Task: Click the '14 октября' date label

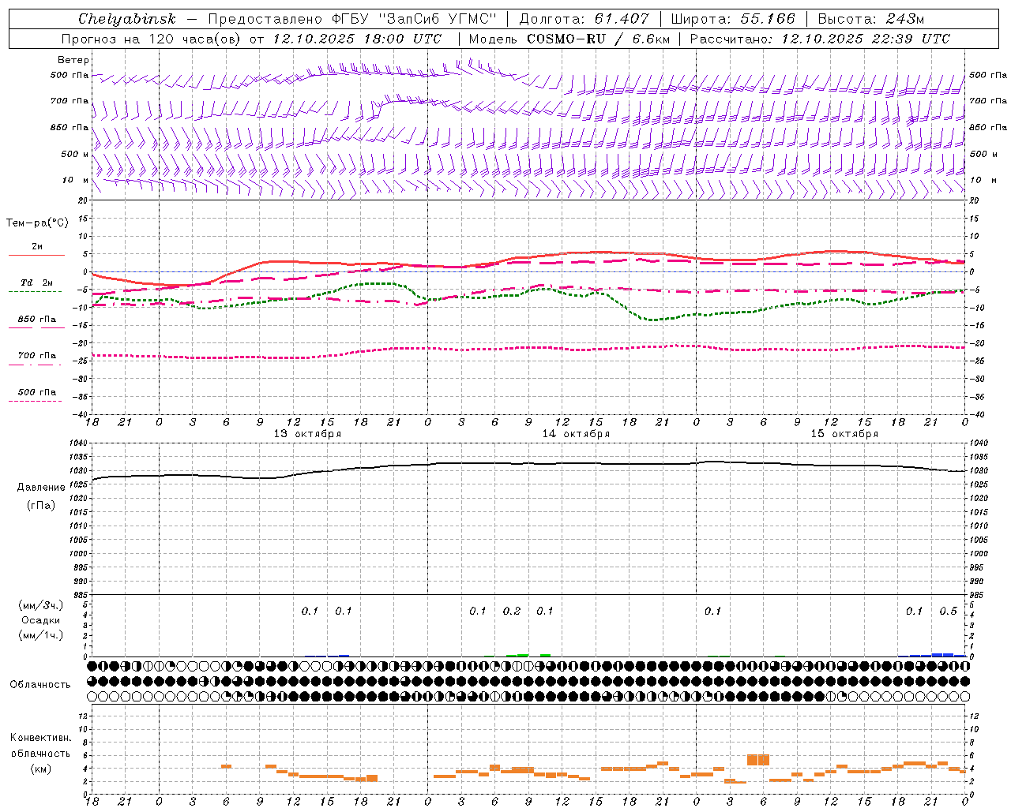Action: point(576,434)
